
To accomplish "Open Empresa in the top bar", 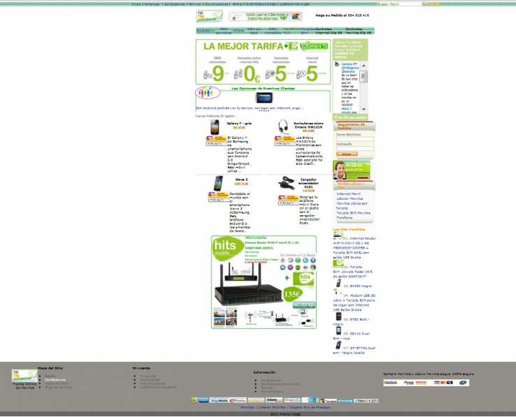I will point(152,4).
